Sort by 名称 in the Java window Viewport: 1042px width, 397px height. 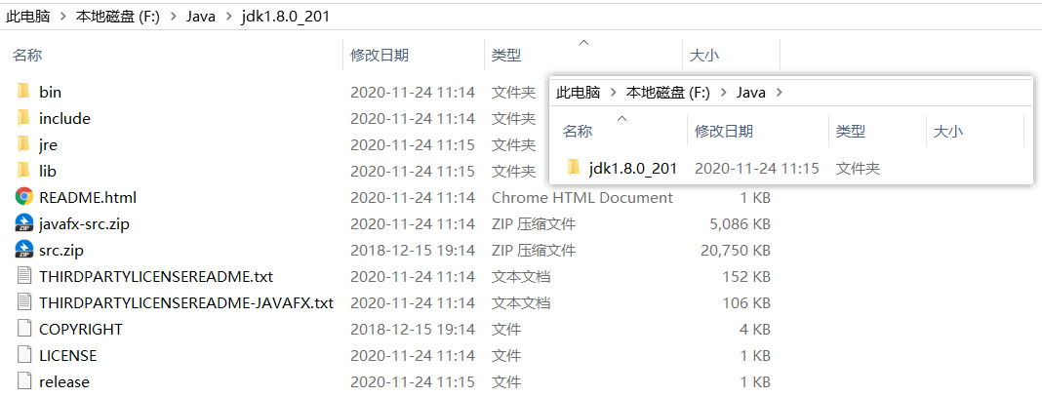pyautogui.click(x=578, y=132)
